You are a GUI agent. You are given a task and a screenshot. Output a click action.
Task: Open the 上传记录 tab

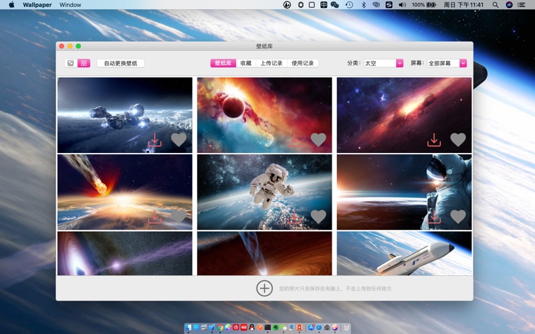[x=272, y=63]
